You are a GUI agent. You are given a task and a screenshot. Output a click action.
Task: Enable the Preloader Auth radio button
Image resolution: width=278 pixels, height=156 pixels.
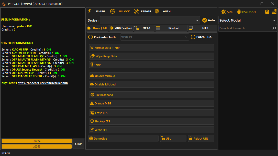pos(91,37)
